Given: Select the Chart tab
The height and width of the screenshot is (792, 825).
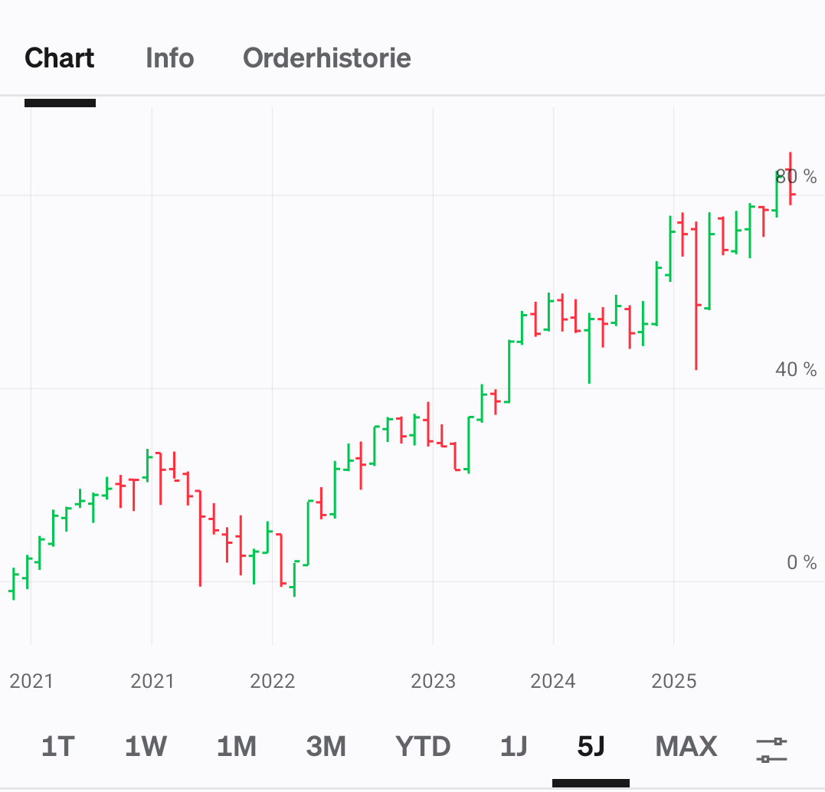Looking at the screenshot, I should pyautogui.click(x=60, y=58).
